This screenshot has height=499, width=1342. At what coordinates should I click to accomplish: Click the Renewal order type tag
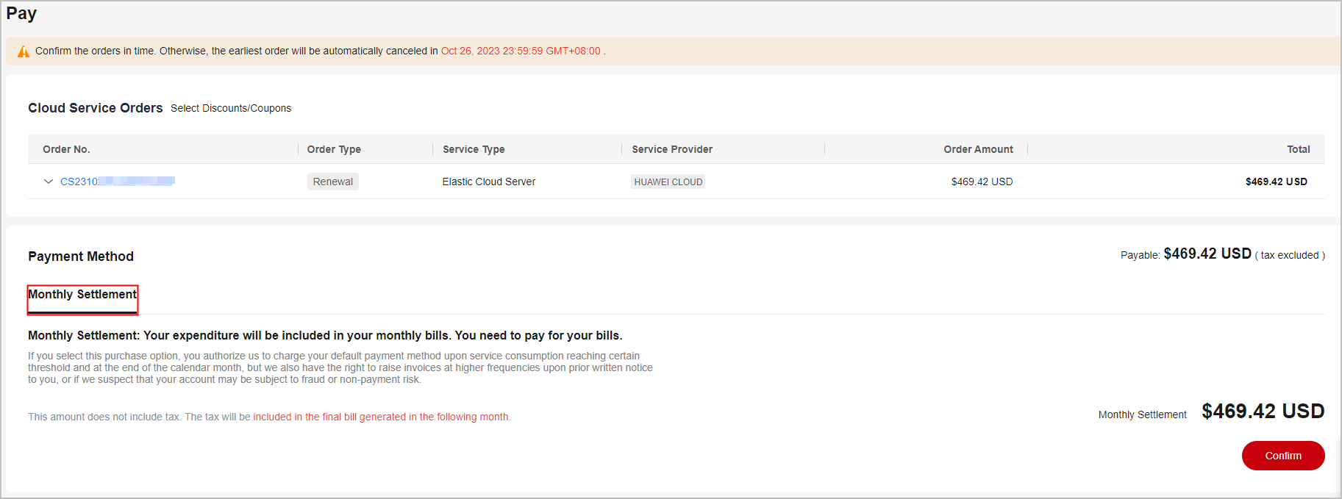(x=333, y=182)
